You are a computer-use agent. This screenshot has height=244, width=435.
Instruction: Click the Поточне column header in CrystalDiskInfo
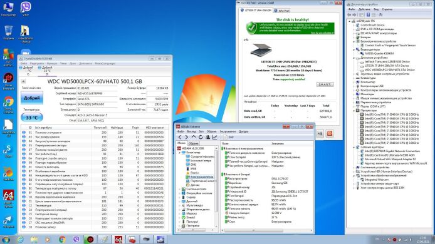[x=100, y=128]
